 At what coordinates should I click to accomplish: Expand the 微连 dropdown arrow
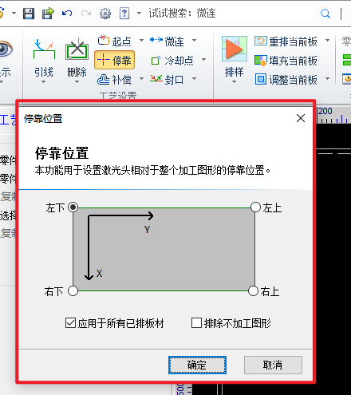coord(195,41)
